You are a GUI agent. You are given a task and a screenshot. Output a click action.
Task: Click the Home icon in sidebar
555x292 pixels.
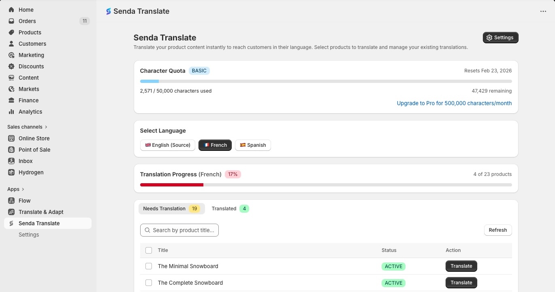(11, 10)
